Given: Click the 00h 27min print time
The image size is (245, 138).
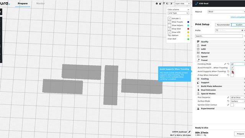Looking at the screenshot, I should click(x=202, y=133).
